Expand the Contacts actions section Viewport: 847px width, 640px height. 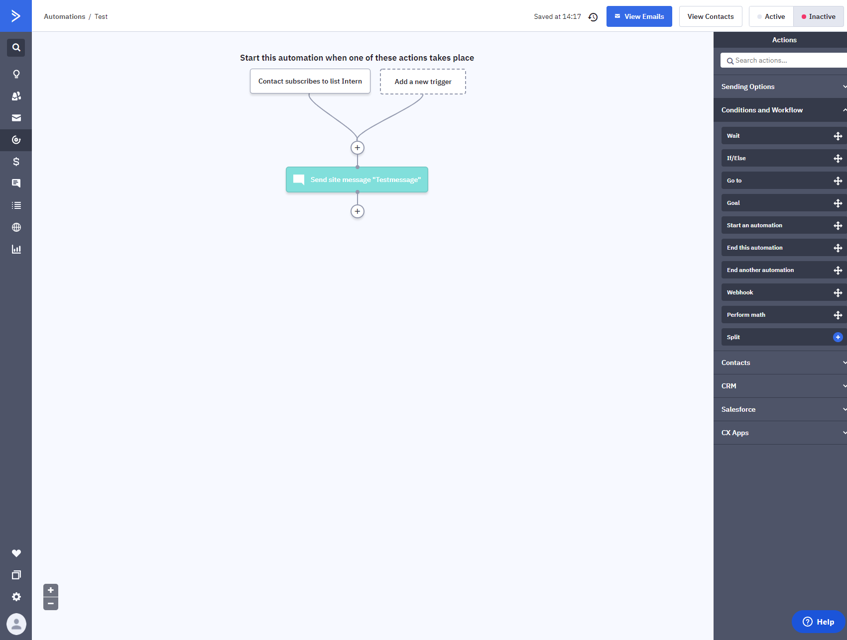[x=780, y=363]
